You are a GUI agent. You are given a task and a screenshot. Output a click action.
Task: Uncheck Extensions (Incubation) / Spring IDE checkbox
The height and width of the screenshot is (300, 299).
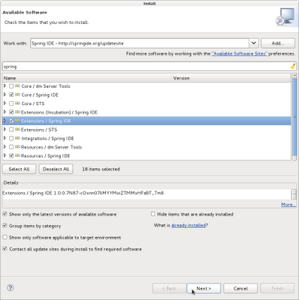pyautogui.click(x=11, y=112)
